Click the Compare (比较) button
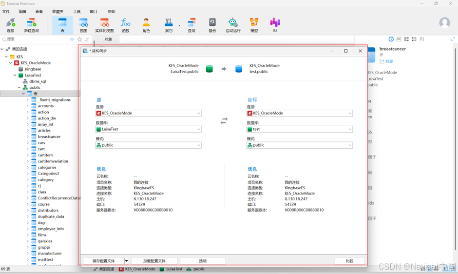 coord(350,261)
